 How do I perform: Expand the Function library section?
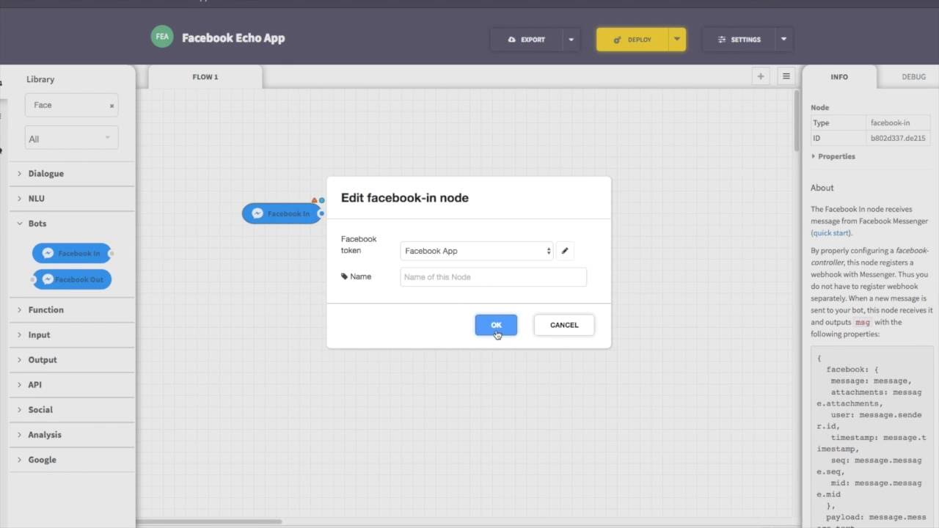click(71, 310)
